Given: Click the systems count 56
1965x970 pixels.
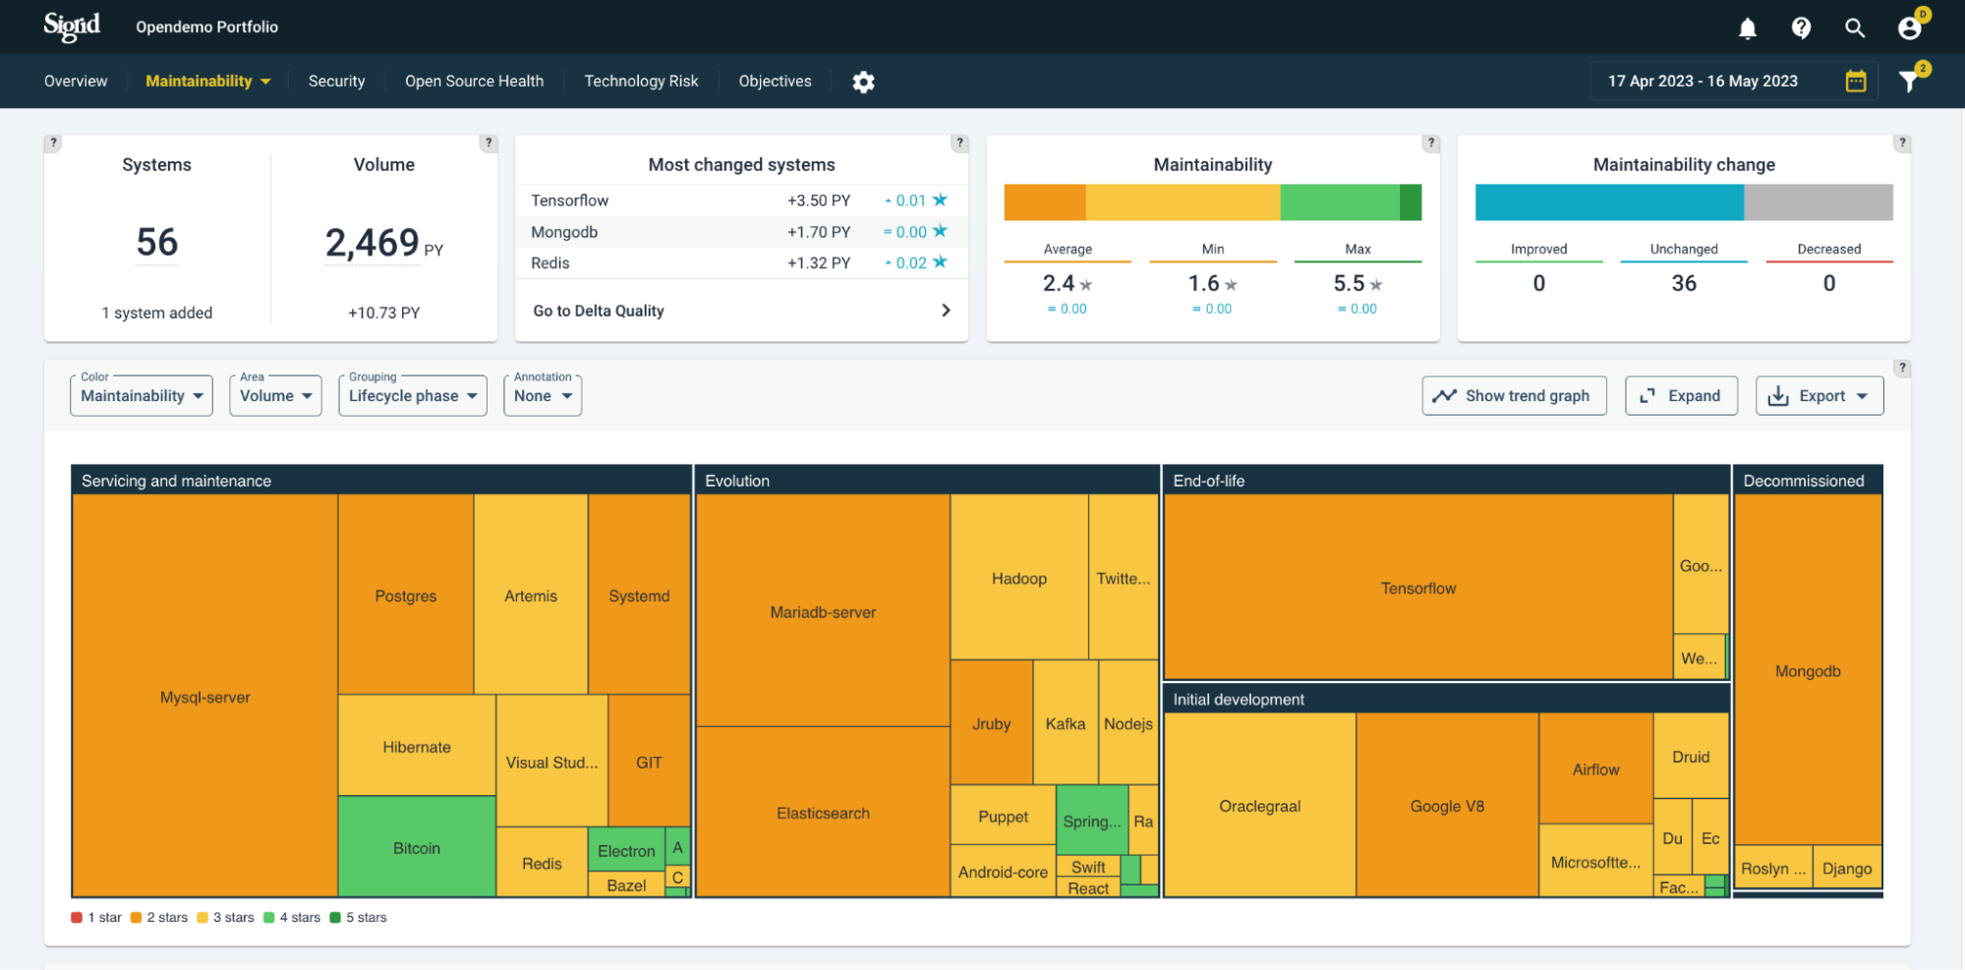Looking at the screenshot, I should coord(157,242).
